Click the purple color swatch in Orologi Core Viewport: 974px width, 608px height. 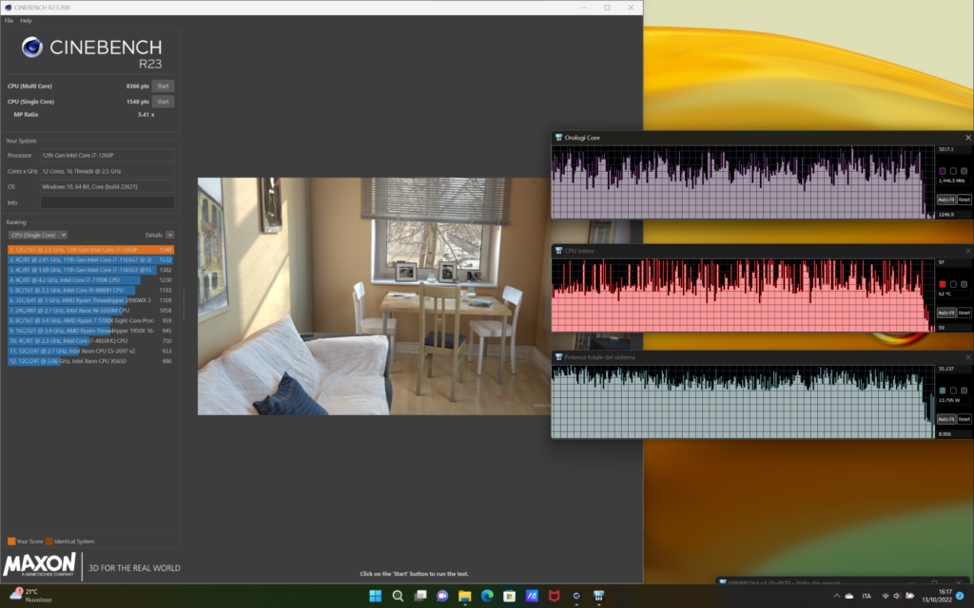tap(943, 171)
